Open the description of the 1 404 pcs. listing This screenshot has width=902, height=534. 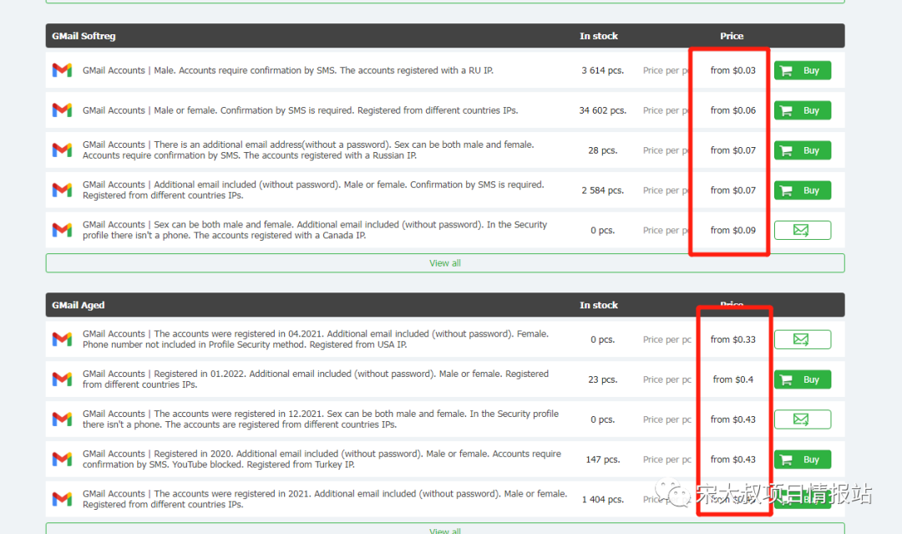[x=324, y=499]
